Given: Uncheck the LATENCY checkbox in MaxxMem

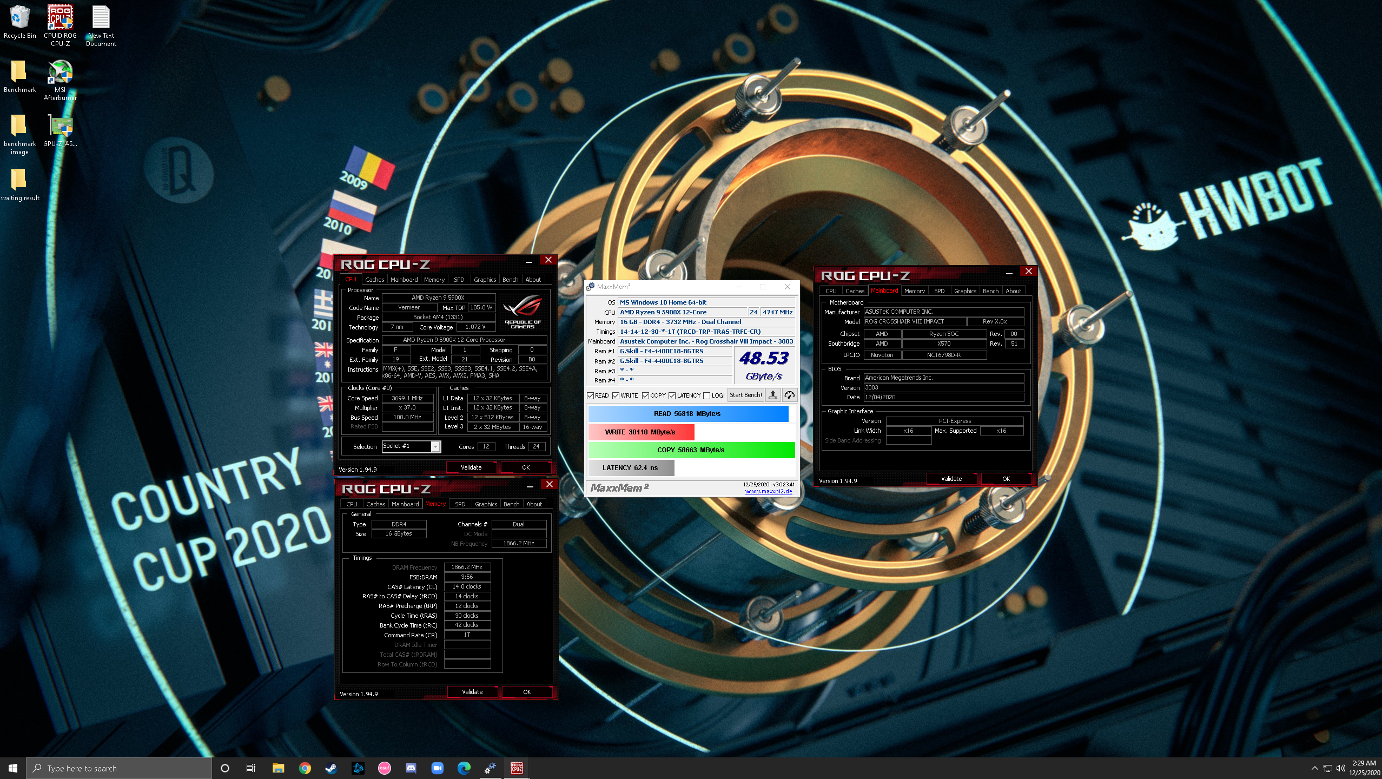Looking at the screenshot, I should point(672,395).
